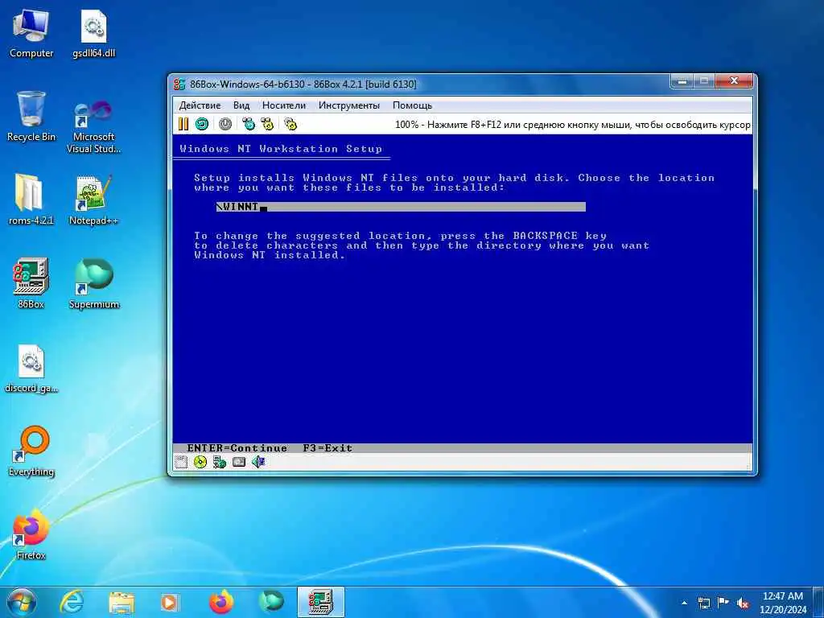Show hidden tray icons arrow

pos(684,603)
